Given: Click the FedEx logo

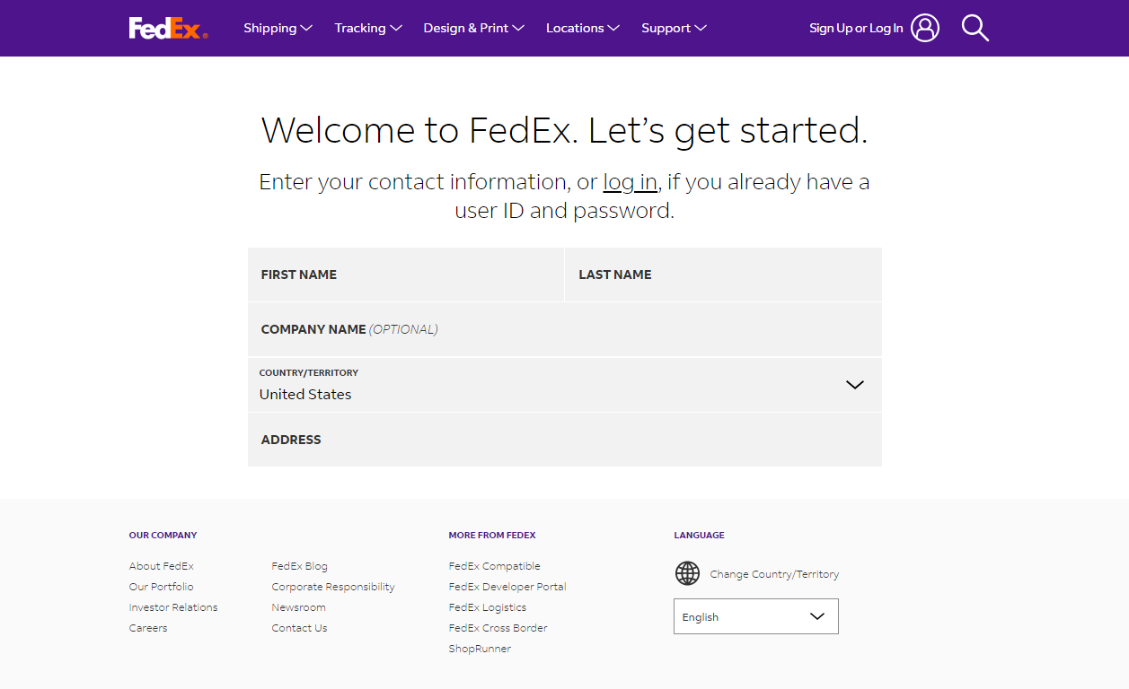Looking at the screenshot, I should (x=168, y=28).
